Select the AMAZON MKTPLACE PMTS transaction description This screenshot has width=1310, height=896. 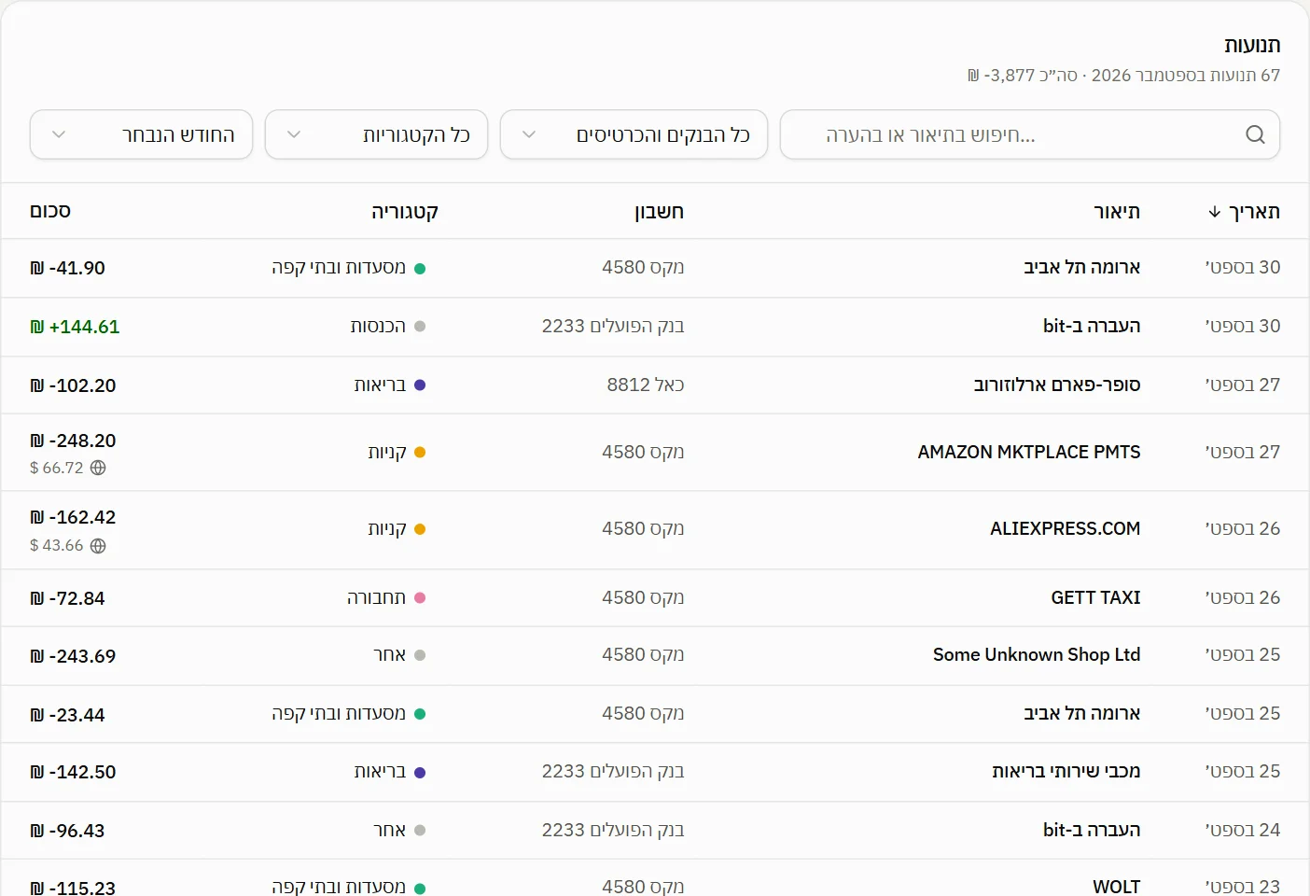click(x=1029, y=452)
